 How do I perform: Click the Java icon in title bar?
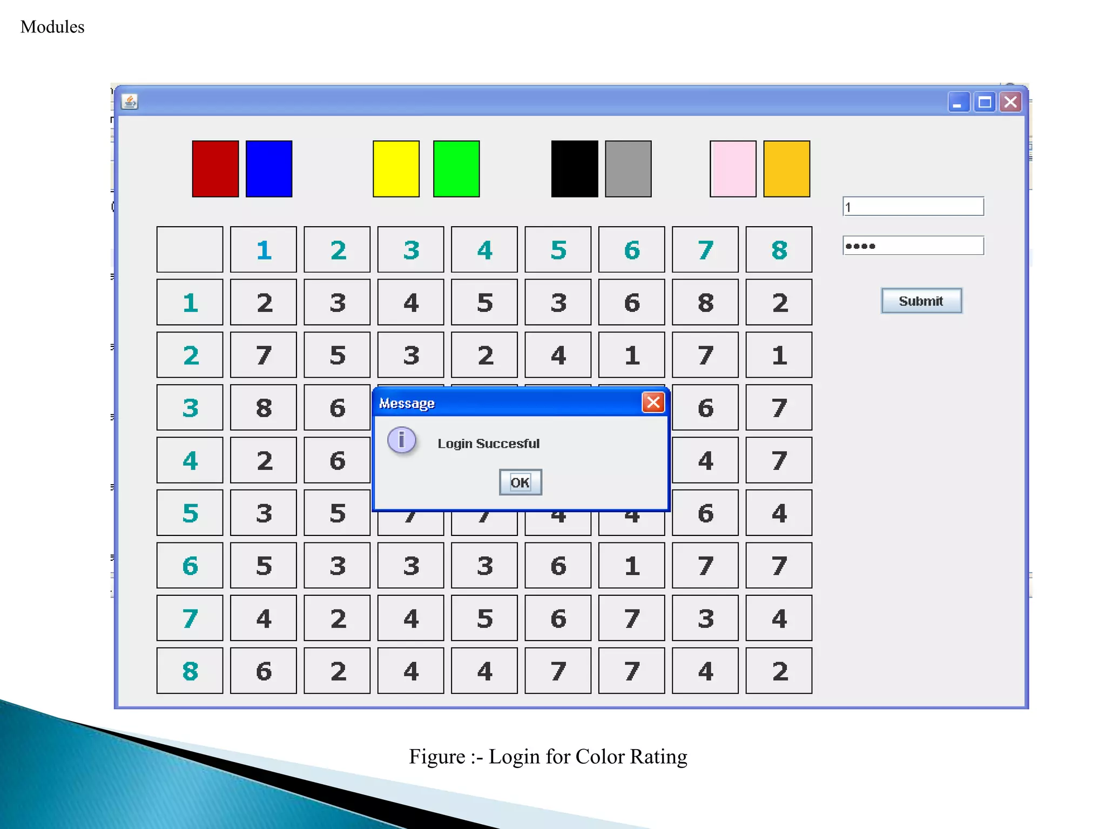tap(130, 101)
